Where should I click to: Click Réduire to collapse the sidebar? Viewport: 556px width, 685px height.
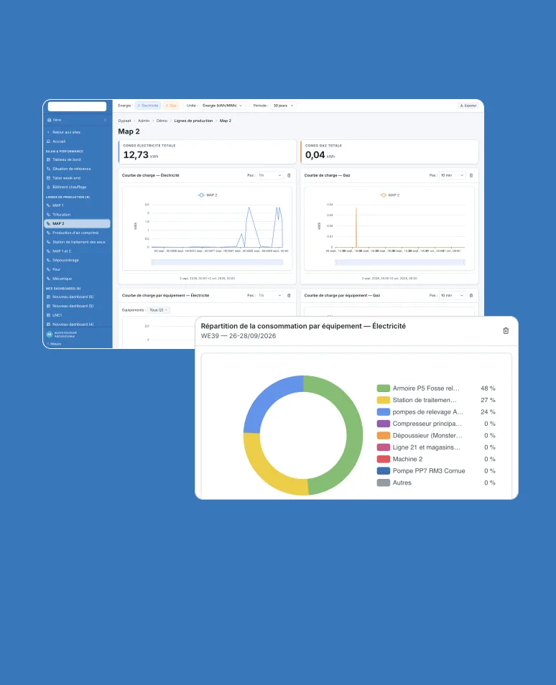pos(54,344)
